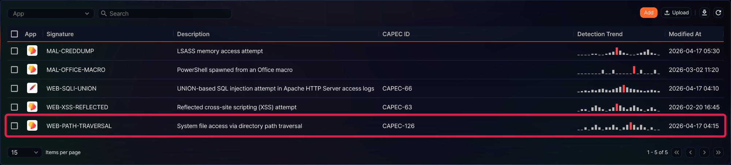Toggle the select-all header checkbox
731x165 pixels.
point(14,34)
